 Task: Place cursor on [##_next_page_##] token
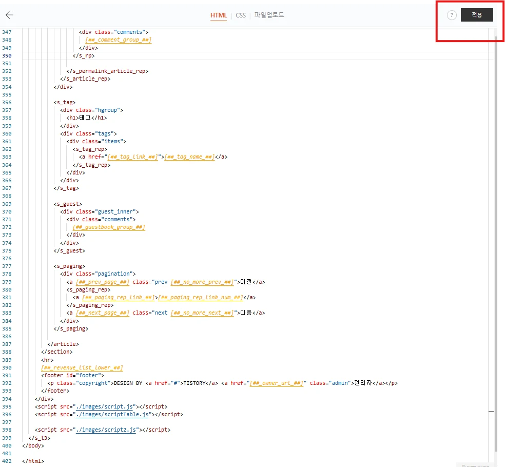point(103,313)
